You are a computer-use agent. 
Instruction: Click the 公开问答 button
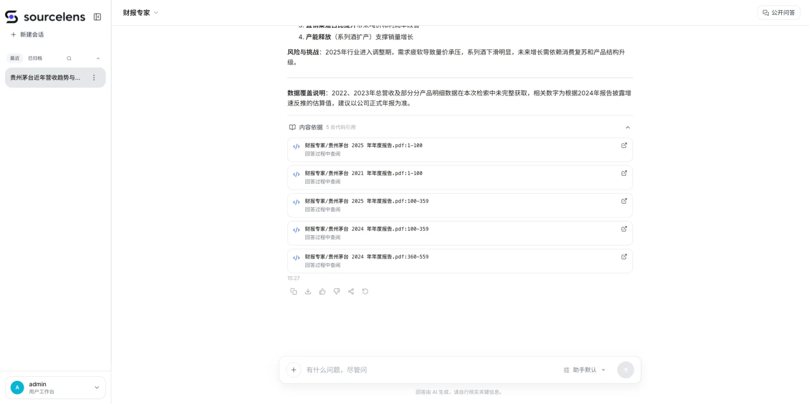pos(779,13)
